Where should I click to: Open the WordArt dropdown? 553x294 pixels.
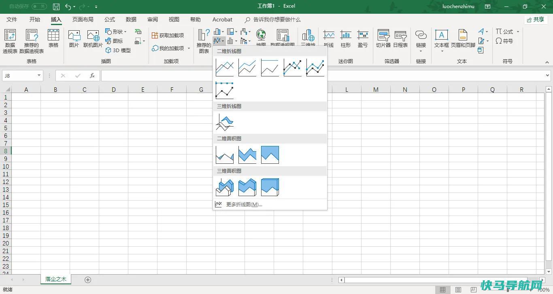point(483,32)
